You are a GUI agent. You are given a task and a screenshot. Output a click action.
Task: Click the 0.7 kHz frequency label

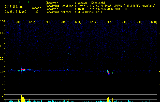point(2,84)
